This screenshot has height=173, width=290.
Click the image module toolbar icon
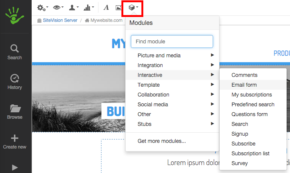click(x=118, y=8)
